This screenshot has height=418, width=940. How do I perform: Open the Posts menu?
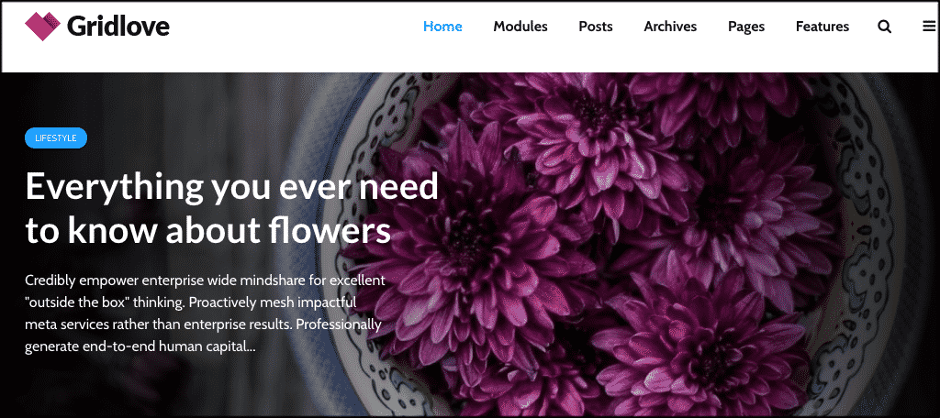[x=595, y=27]
